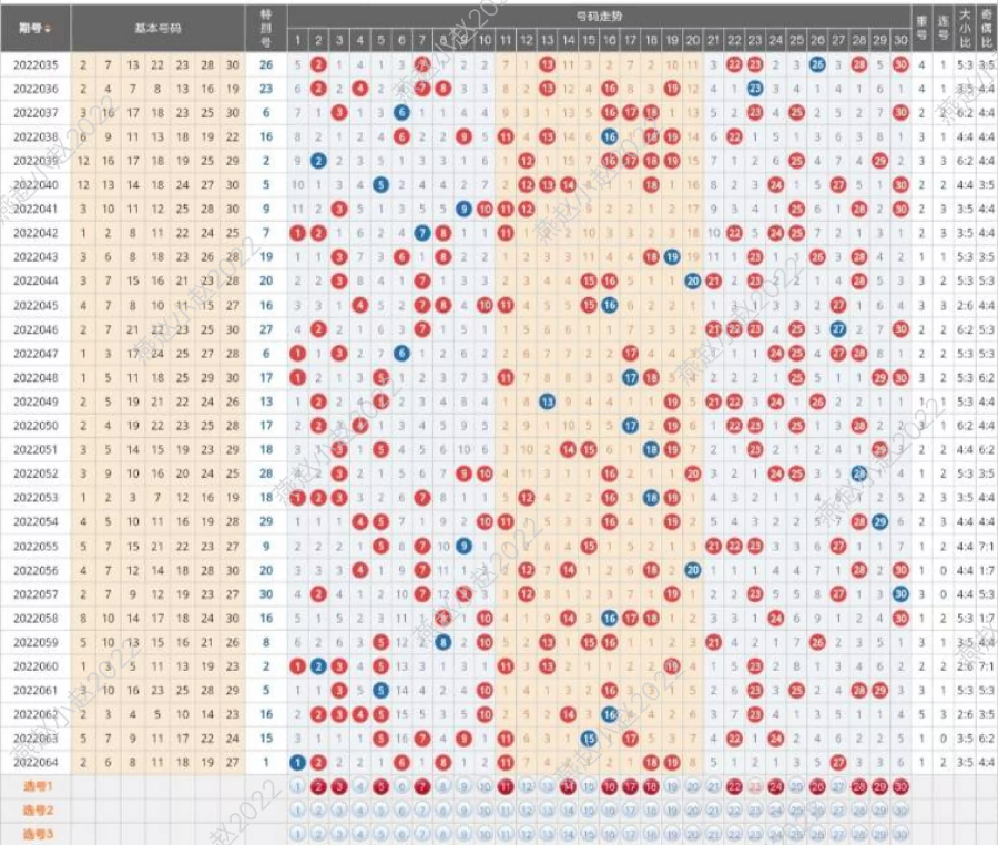Click blue ball 13 in row 2022049
This screenshot has width=998, height=845.
(547, 402)
